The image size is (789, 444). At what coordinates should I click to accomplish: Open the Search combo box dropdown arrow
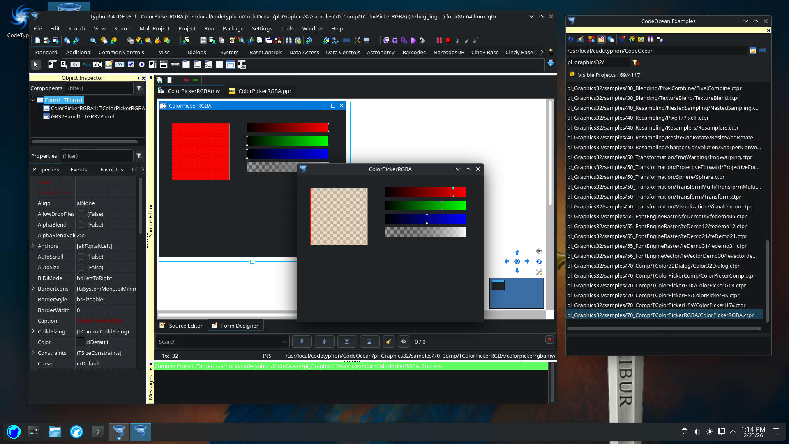284,342
